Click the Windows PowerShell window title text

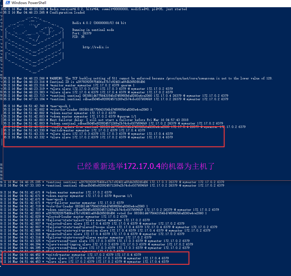click(x=29, y=3)
